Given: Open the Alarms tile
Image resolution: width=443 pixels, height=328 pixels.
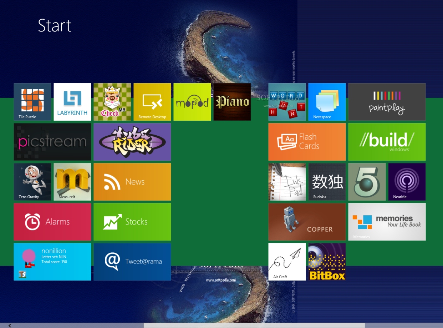Looking at the screenshot, I should [x=52, y=222].
